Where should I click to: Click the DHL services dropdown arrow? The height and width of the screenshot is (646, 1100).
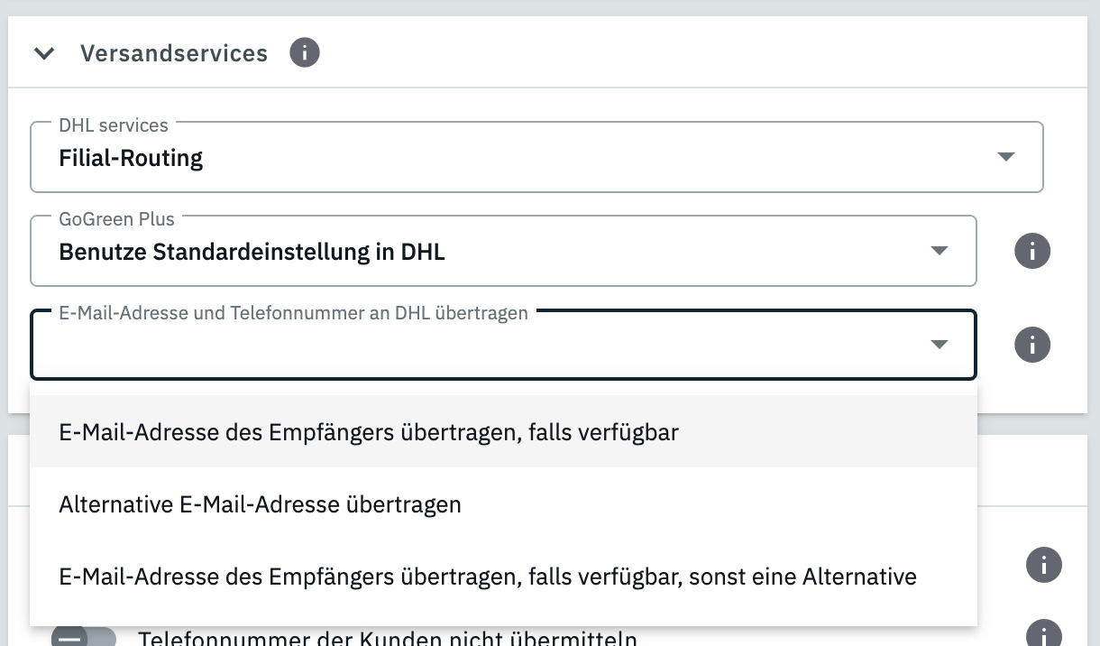pos(1006,157)
